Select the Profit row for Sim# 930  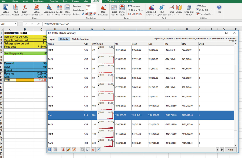coord(65,88)
